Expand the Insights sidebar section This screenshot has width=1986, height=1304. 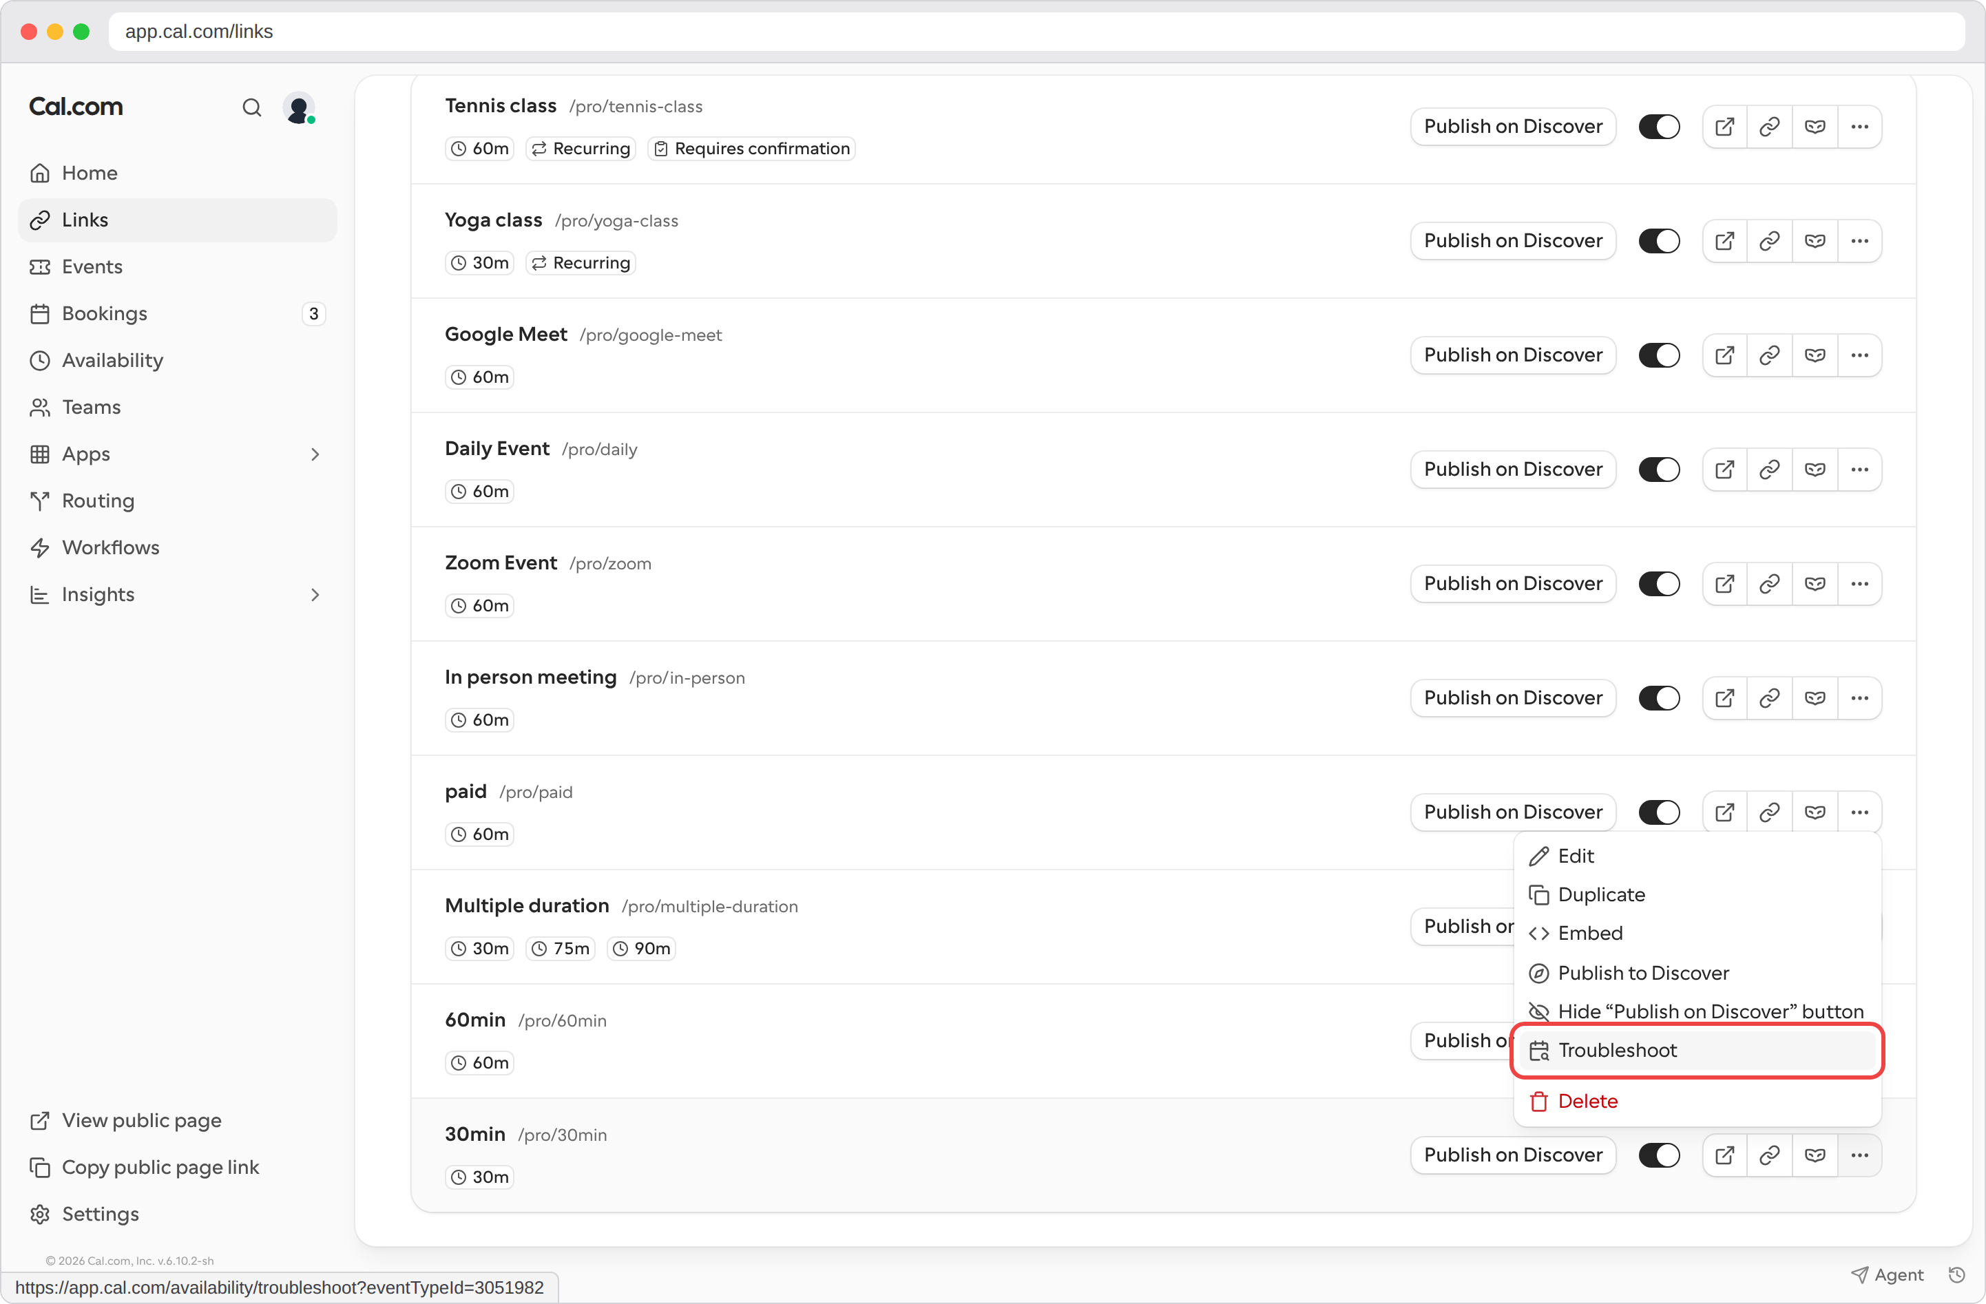pos(315,595)
